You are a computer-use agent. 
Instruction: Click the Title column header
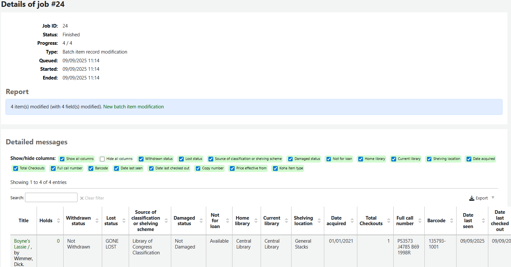click(23, 221)
